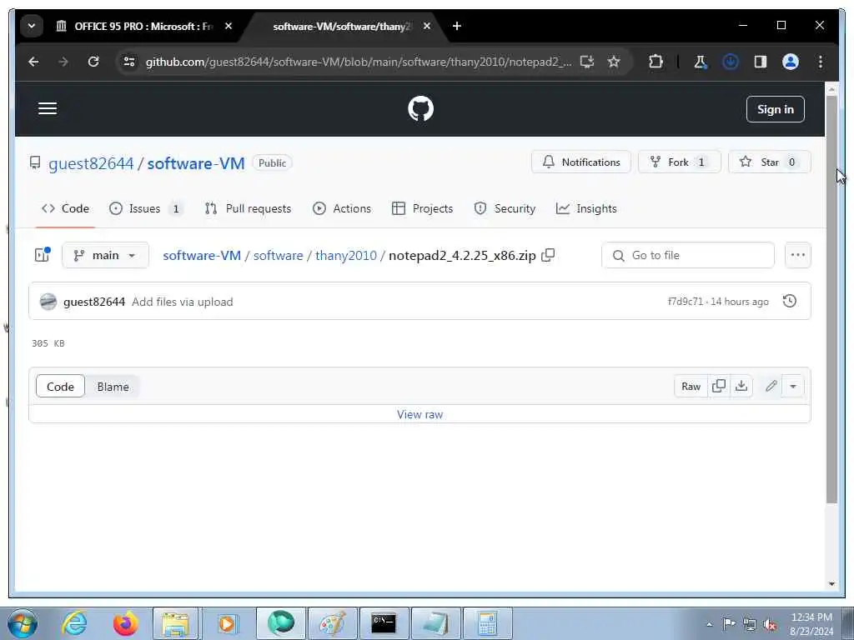This screenshot has height=640, width=854.
Task: Copy raw file contents icon
Action: pyautogui.click(x=719, y=386)
